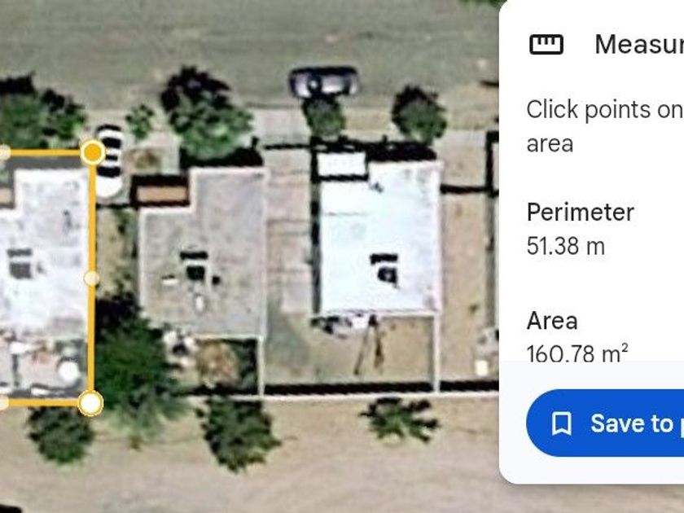The width and height of the screenshot is (684, 513).
Task: Select the white vertex at polygon's lower-right corner
Action: point(90,404)
